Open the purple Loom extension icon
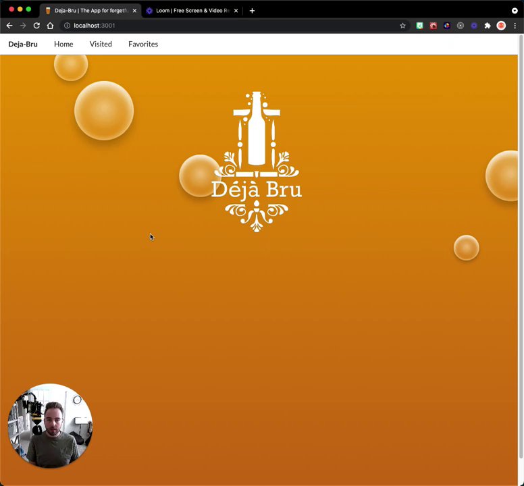This screenshot has height=486, width=524. pyautogui.click(x=474, y=26)
